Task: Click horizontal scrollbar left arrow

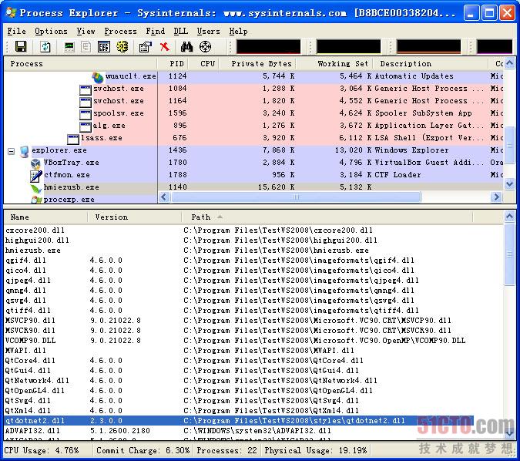Action: 164,197
